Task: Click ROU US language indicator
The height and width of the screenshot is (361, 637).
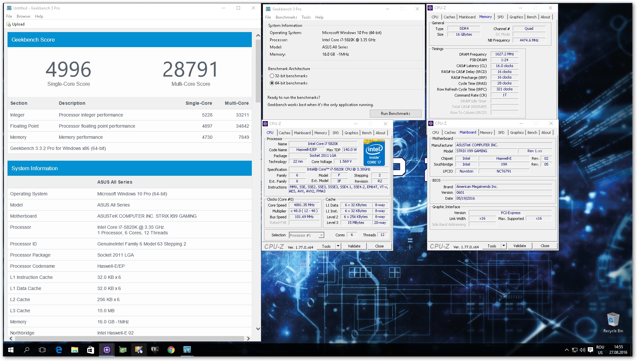Action: coord(600,350)
